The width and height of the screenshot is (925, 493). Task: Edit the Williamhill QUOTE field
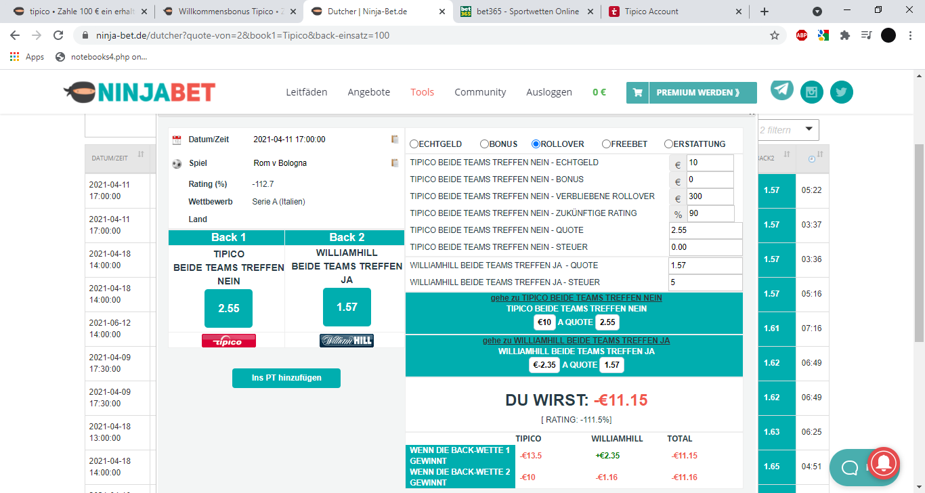pyautogui.click(x=706, y=265)
